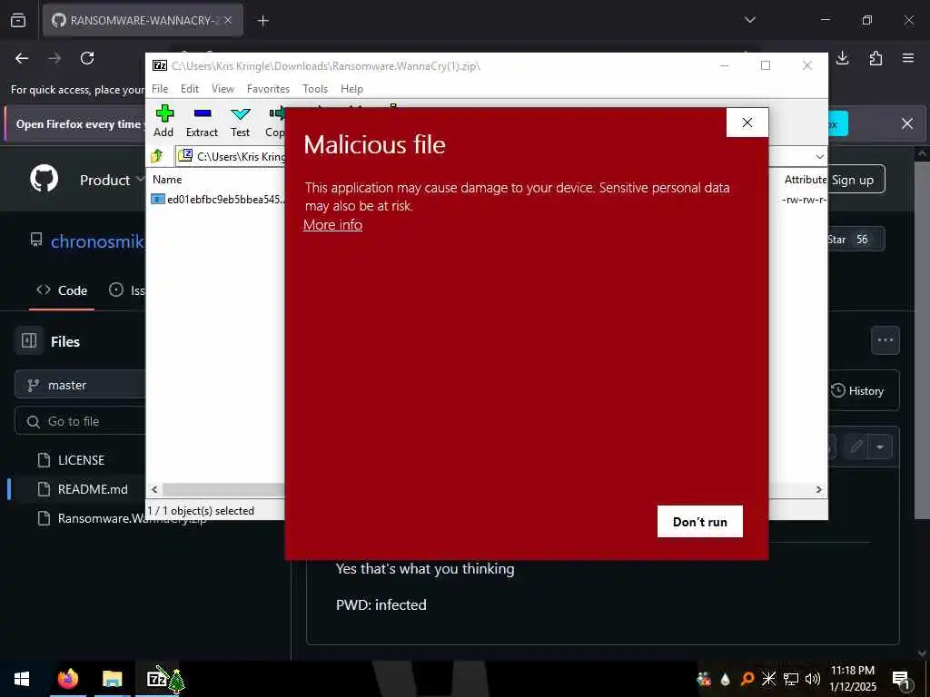Collapse the GitHub Files side panel

tap(29, 341)
